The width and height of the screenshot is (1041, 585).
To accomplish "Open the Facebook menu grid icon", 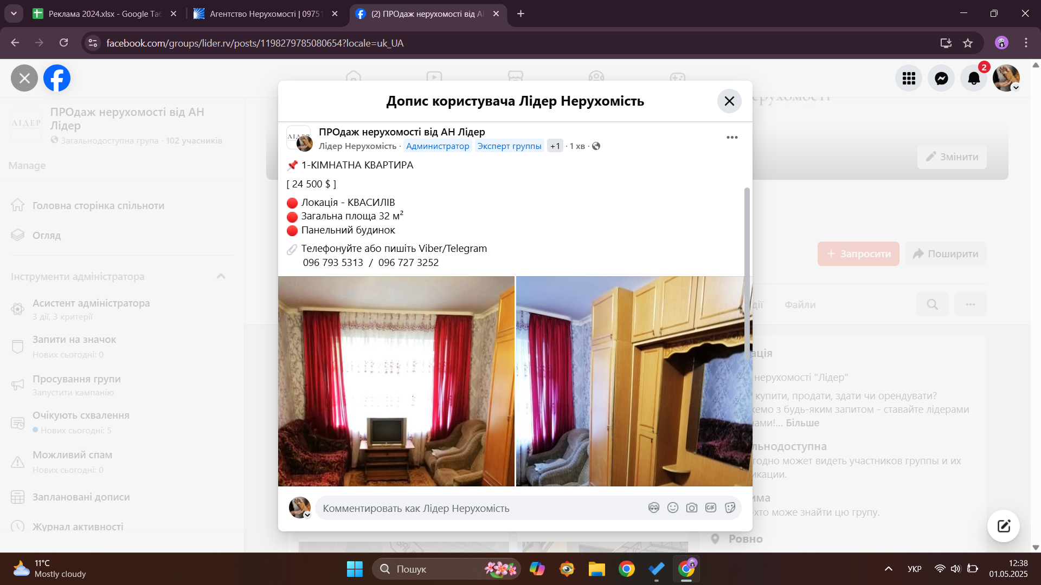I will tap(909, 79).
